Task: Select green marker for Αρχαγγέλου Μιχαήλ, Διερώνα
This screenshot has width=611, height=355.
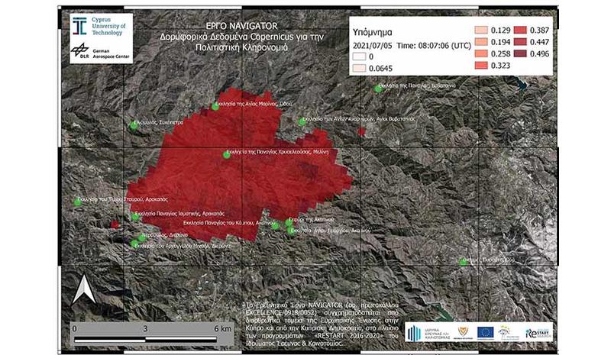Action: pyautogui.click(x=134, y=244)
